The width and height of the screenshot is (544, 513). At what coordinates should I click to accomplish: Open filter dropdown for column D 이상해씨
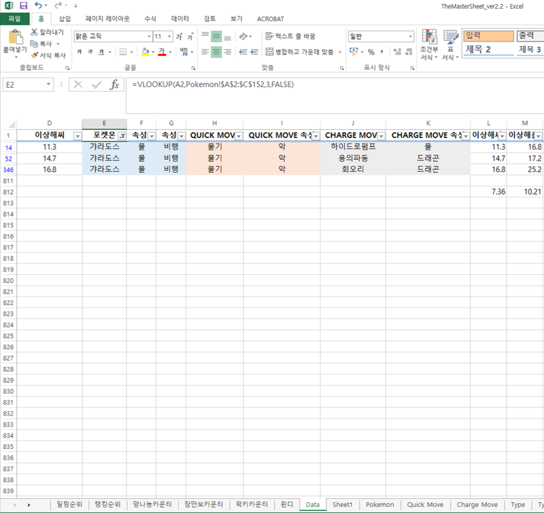tap(78, 136)
